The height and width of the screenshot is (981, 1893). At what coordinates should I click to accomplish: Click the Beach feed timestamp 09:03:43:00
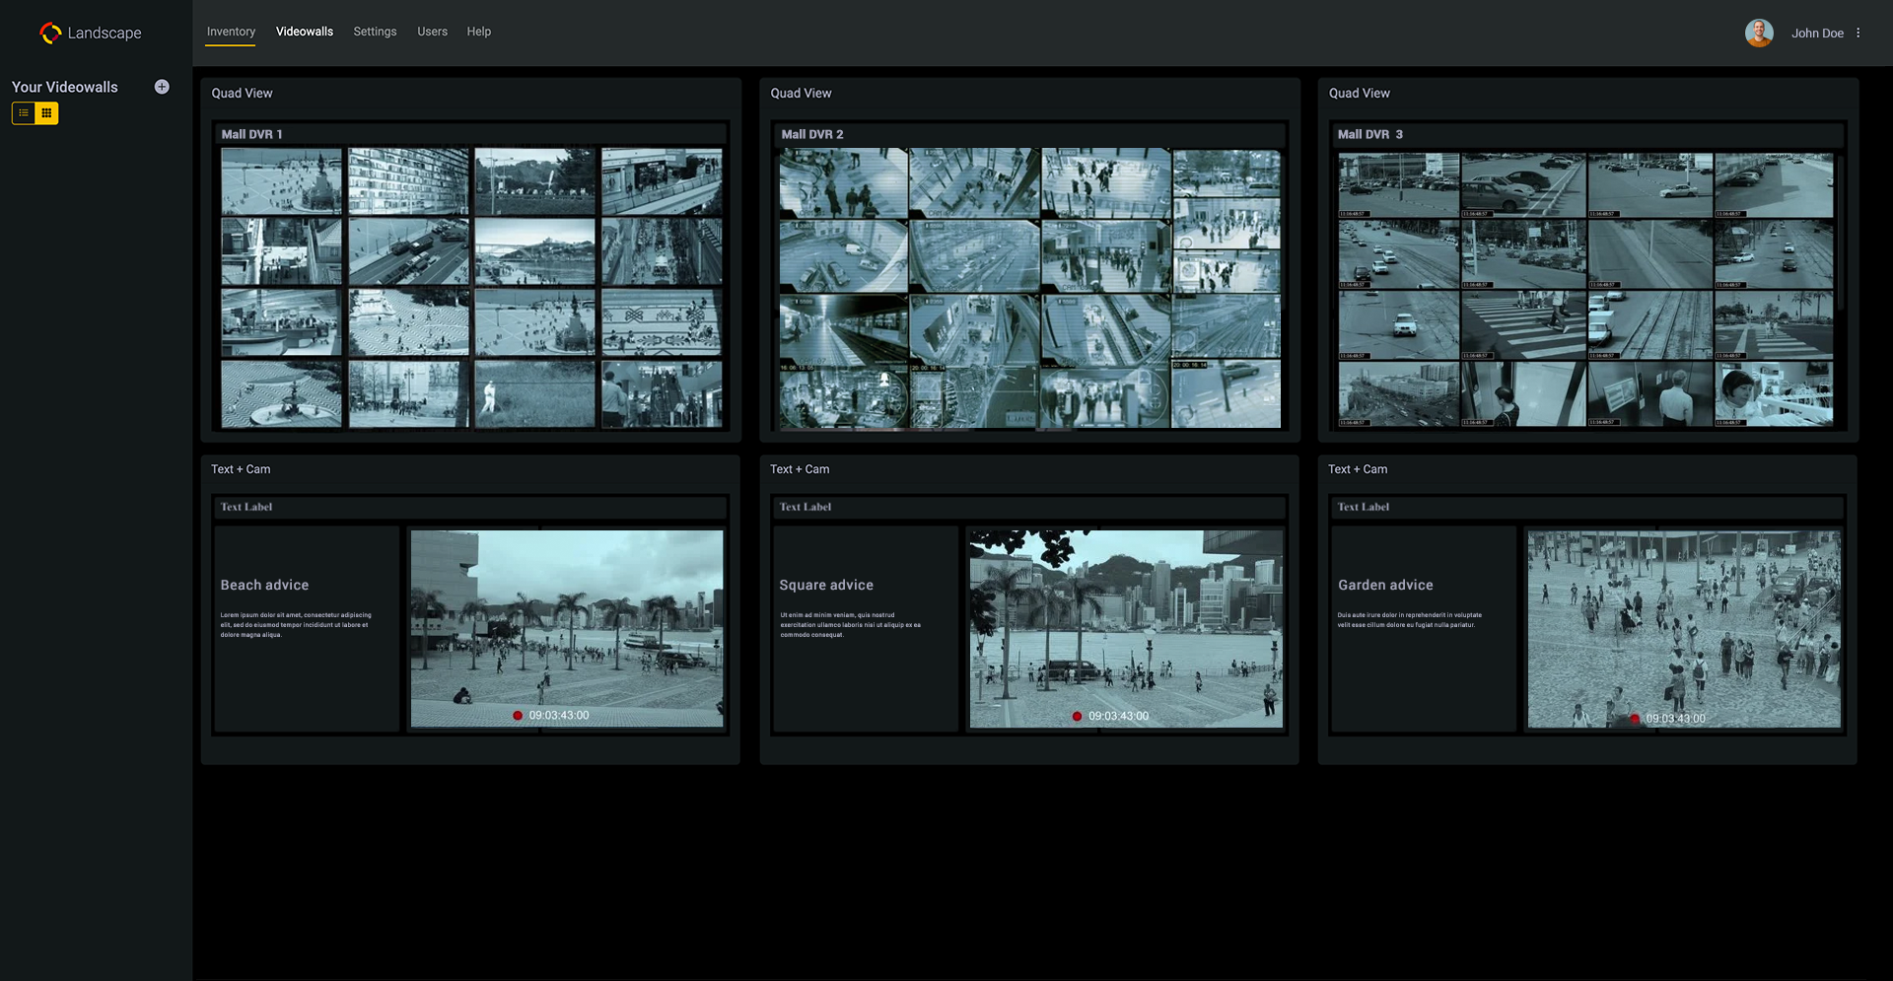559,716
